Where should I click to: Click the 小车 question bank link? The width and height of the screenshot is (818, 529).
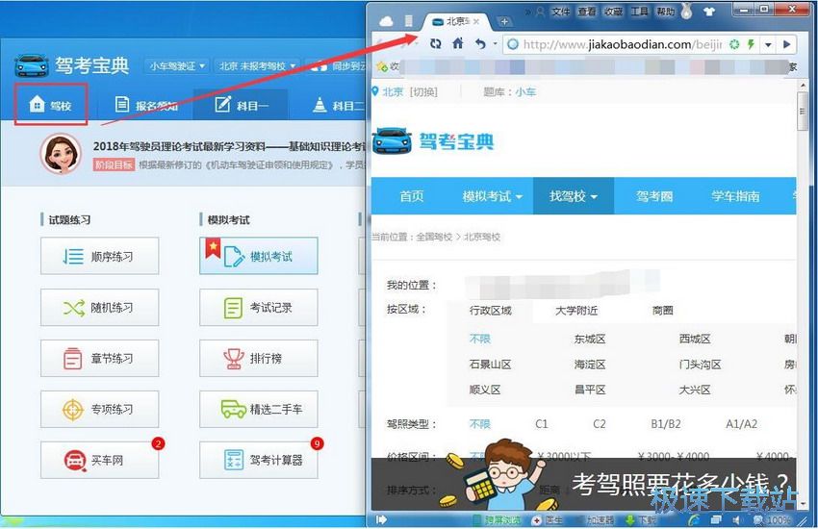525,91
